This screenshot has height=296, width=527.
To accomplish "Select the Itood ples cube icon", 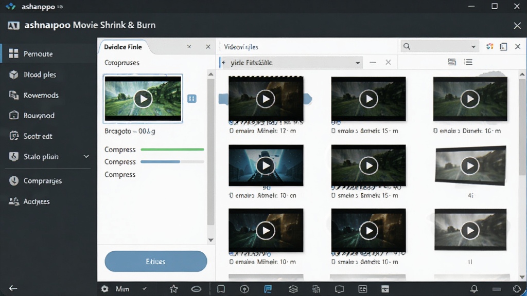I will click(14, 75).
